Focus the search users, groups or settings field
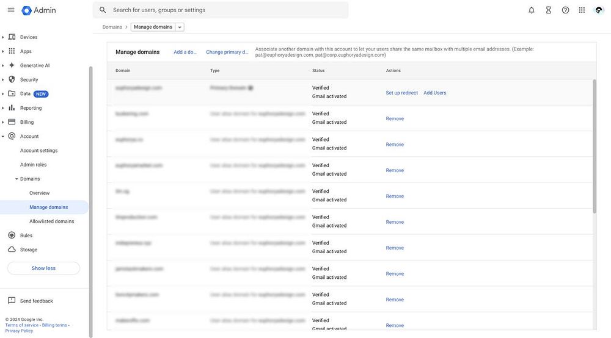 pos(226,10)
